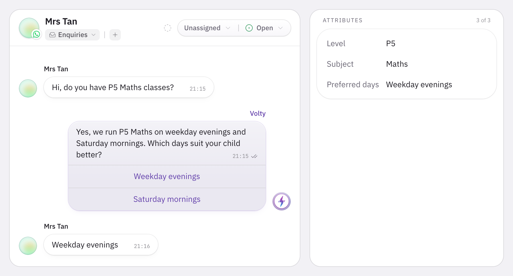Click the message 'Hi, do you have P5 Maths classes?'
The height and width of the screenshot is (276, 513).
coord(129,87)
